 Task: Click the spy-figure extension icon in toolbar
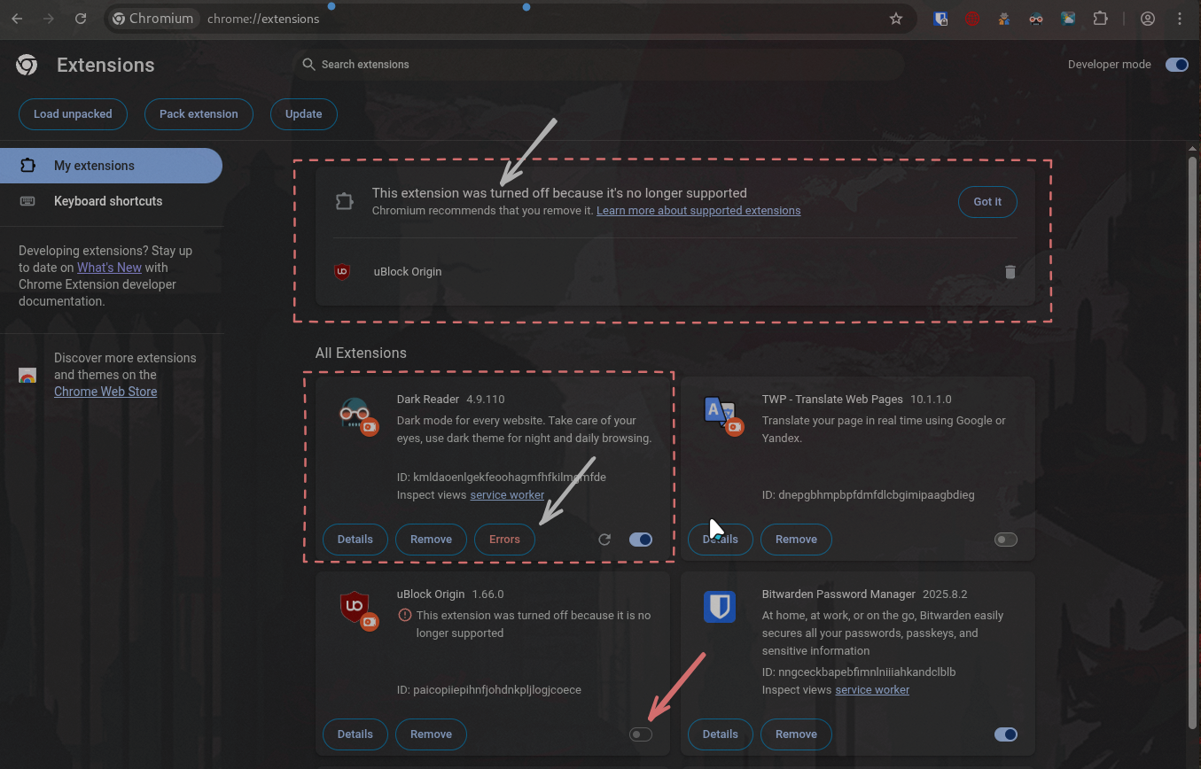(1004, 19)
